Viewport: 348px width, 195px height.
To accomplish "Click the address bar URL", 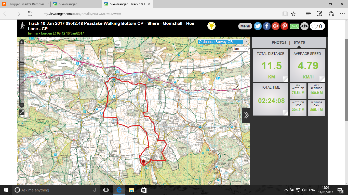I will coord(82,14).
